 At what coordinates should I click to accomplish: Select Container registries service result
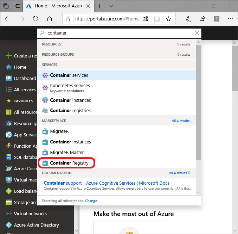(x=116, y=110)
